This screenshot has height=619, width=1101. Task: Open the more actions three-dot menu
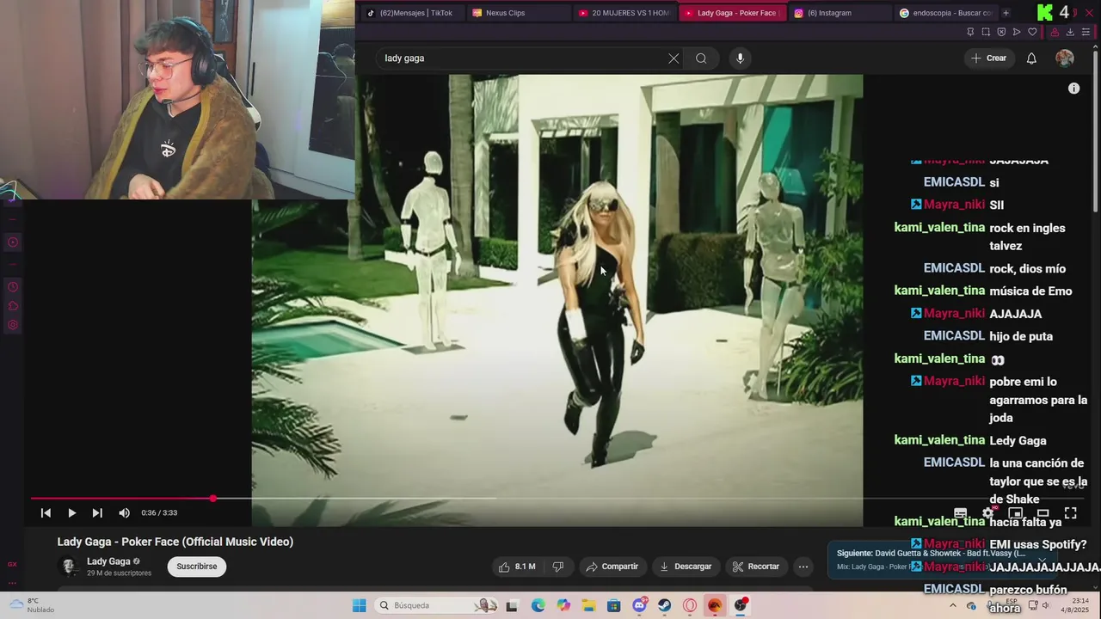(803, 567)
